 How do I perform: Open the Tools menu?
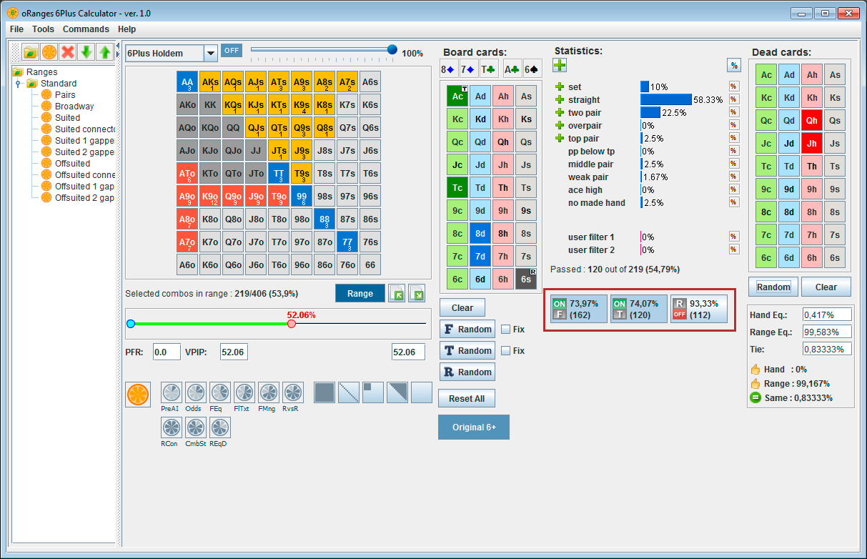click(43, 29)
